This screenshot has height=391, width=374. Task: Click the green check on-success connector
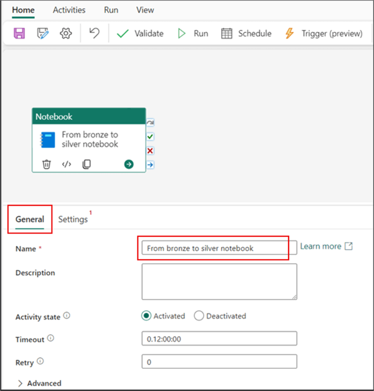(150, 136)
